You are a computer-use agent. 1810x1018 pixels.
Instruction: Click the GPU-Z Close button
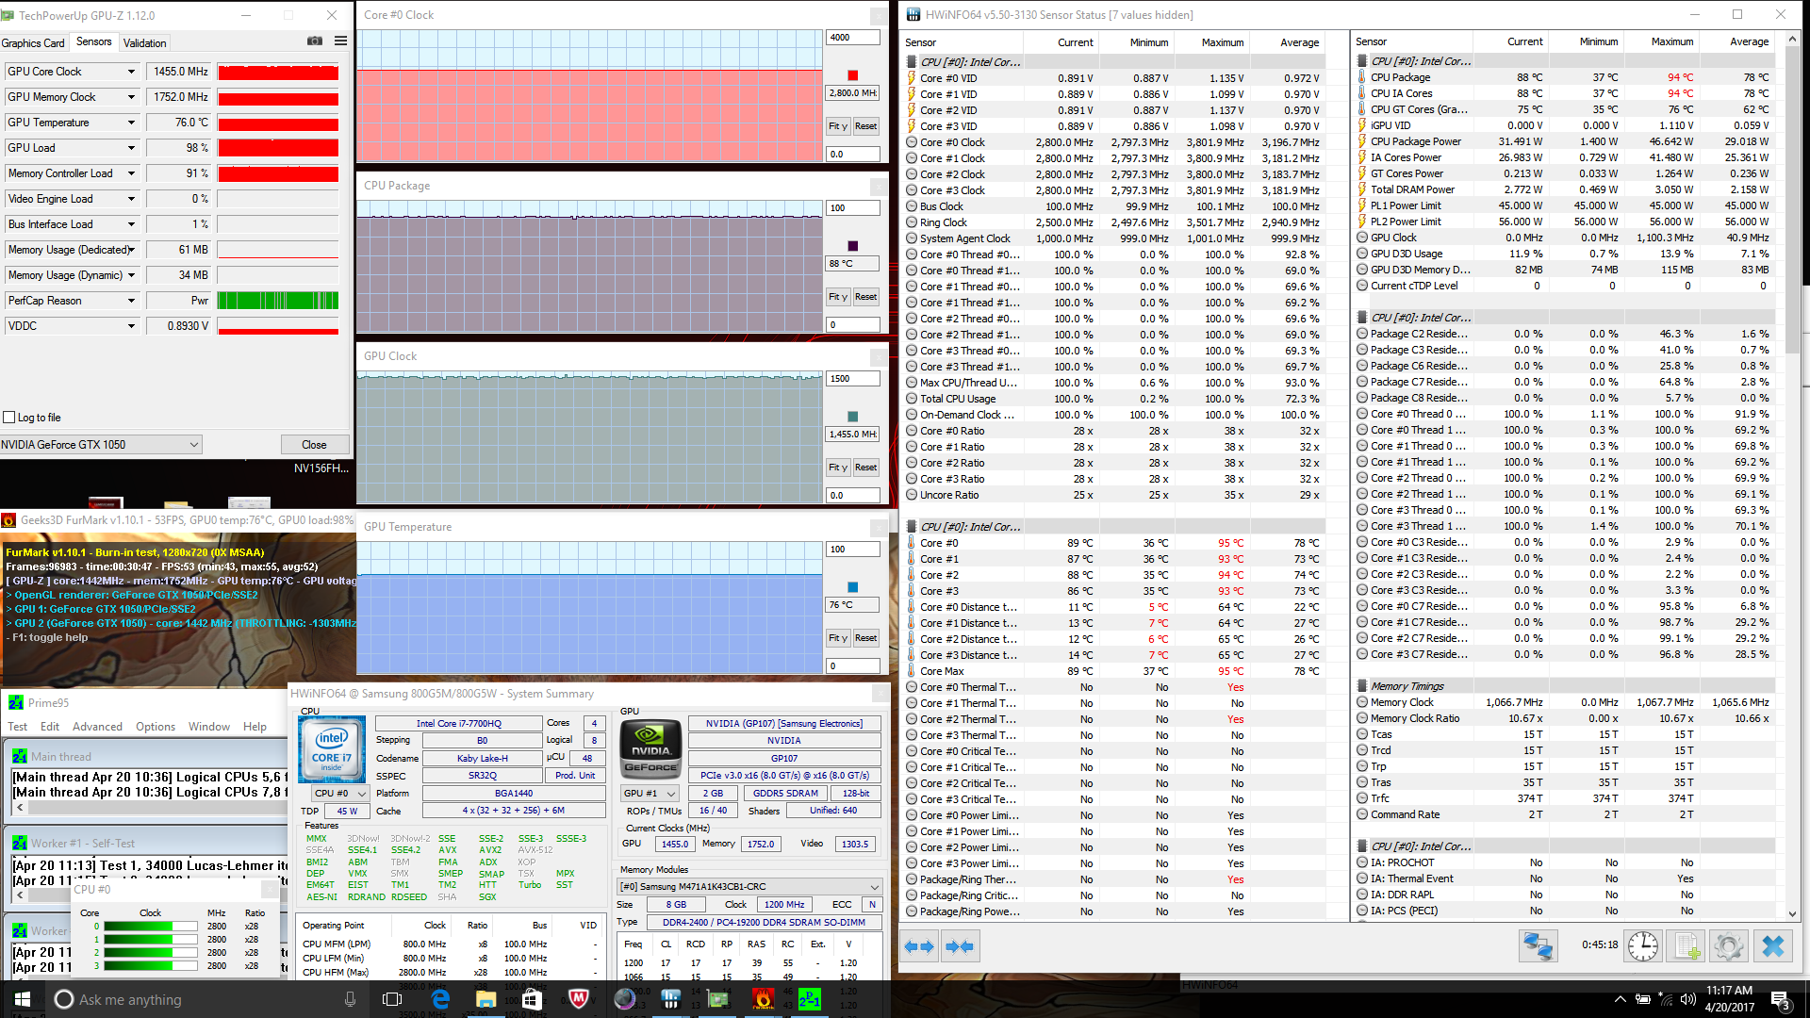tap(314, 445)
